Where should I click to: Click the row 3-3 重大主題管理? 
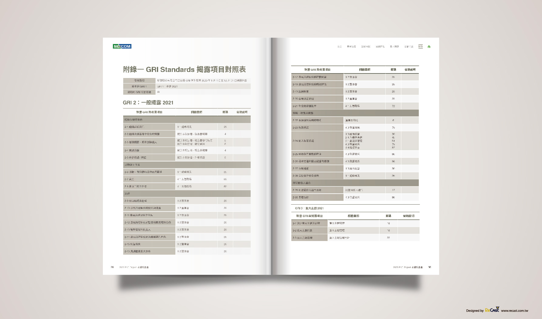click(x=355, y=238)
